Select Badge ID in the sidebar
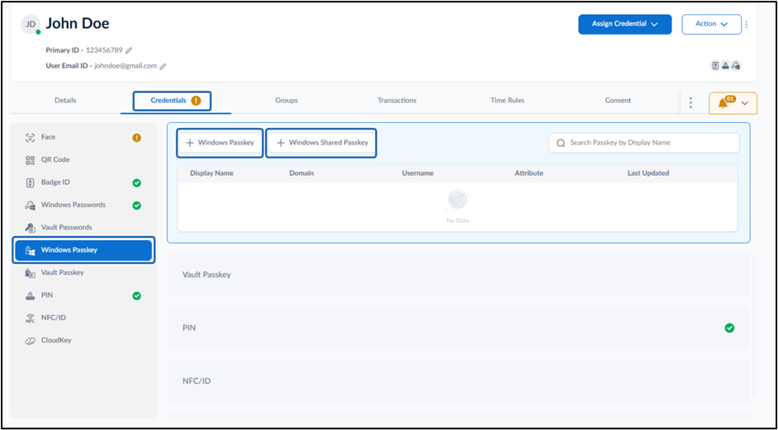 pos(83,182)
